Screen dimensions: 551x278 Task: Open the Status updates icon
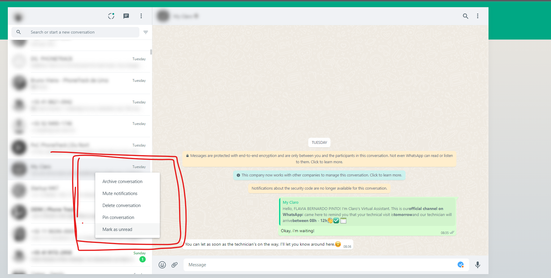[111, 16]
